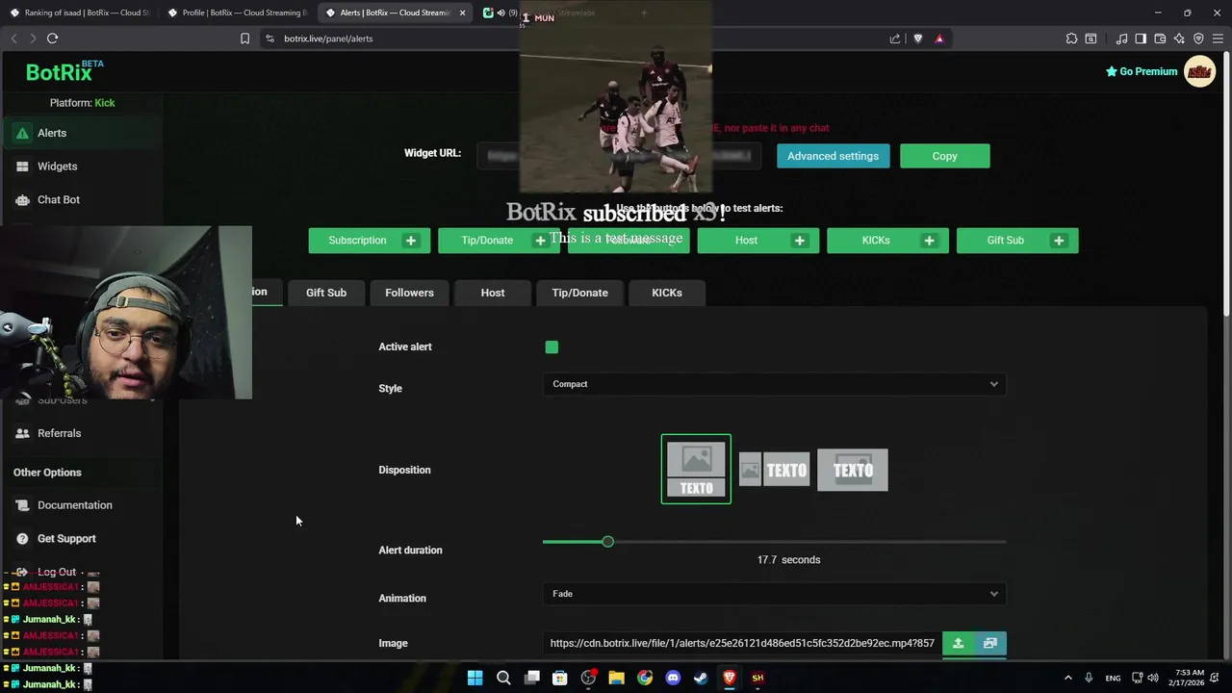Screen dimensions: 1232x693
Task: Open the Windows Start menu
Action: click(x=475, y=678)
